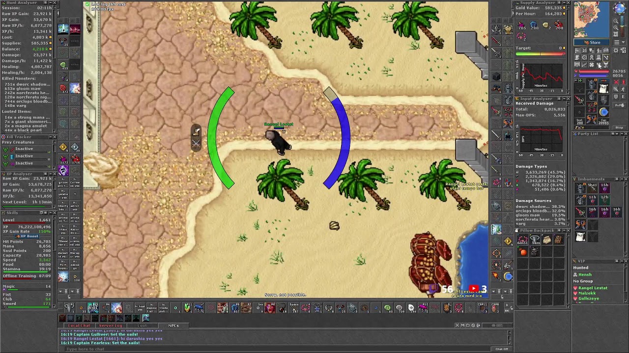629x353 pixels.
Task: Click the 'trade poti' text hotkey
Action: [164, 307]
